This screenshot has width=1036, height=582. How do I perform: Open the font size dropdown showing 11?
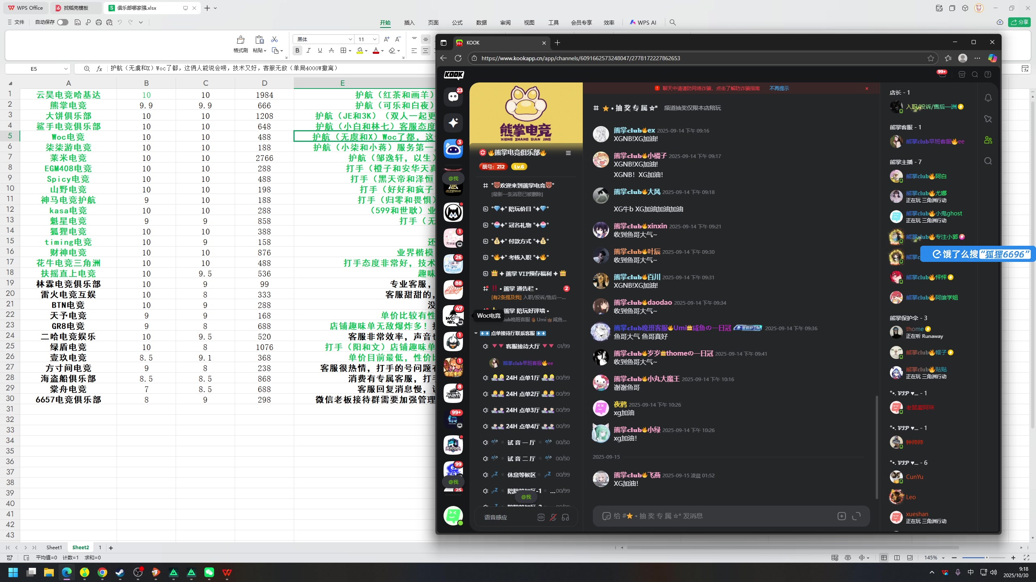point(374,39)
